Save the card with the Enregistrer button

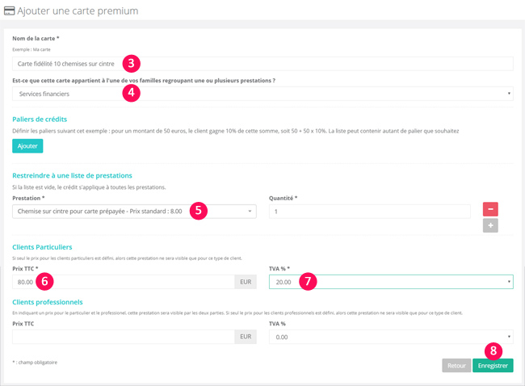point(493,366)
